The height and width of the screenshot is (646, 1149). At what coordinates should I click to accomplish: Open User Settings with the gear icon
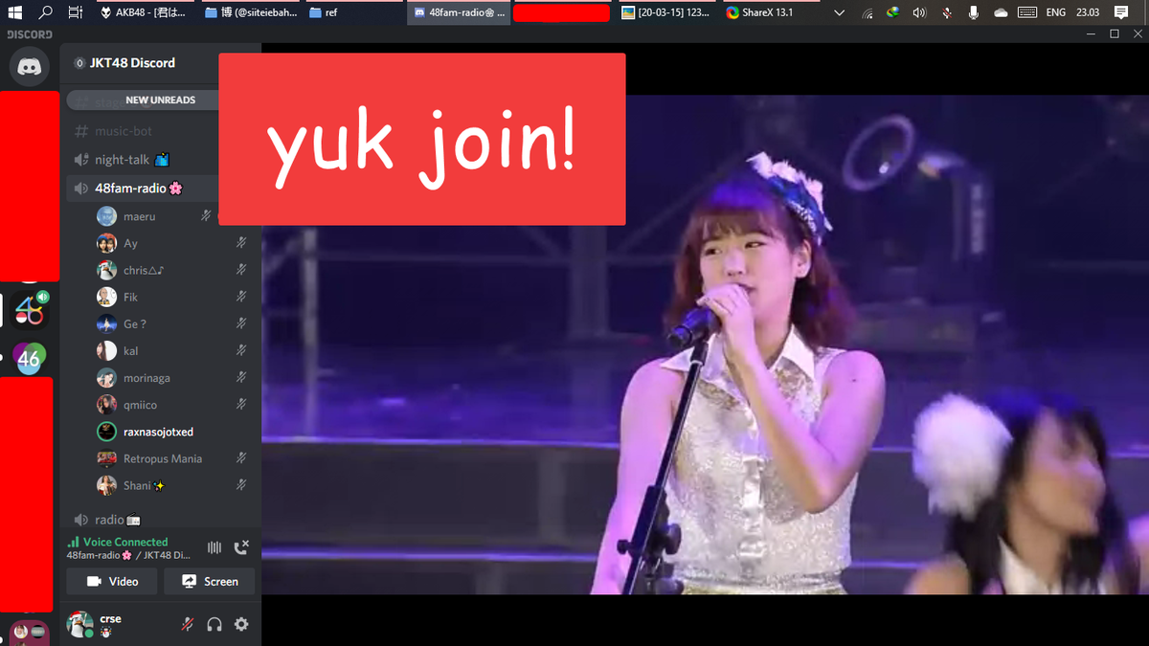(241, 623)
